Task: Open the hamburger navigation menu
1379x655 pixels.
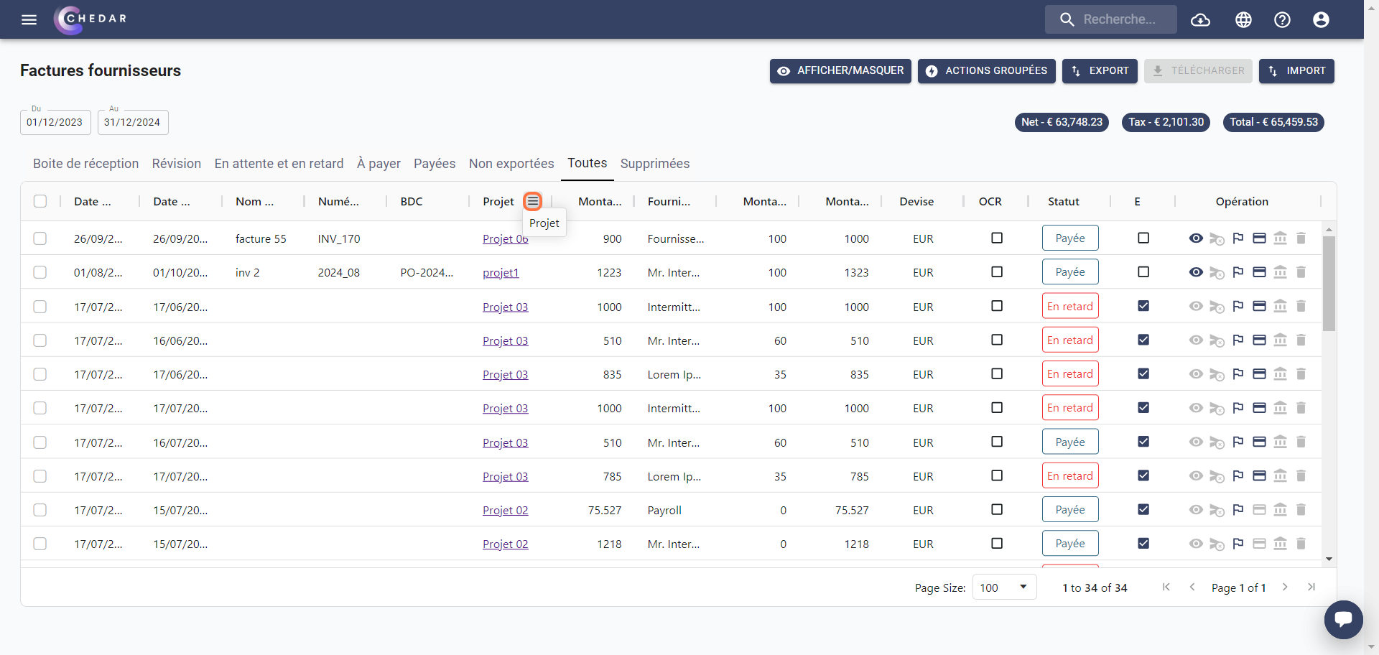Action: click(29, 19)
